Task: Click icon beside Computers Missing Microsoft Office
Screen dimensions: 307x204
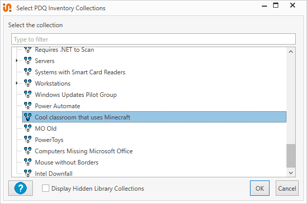Action: (28, 151)
